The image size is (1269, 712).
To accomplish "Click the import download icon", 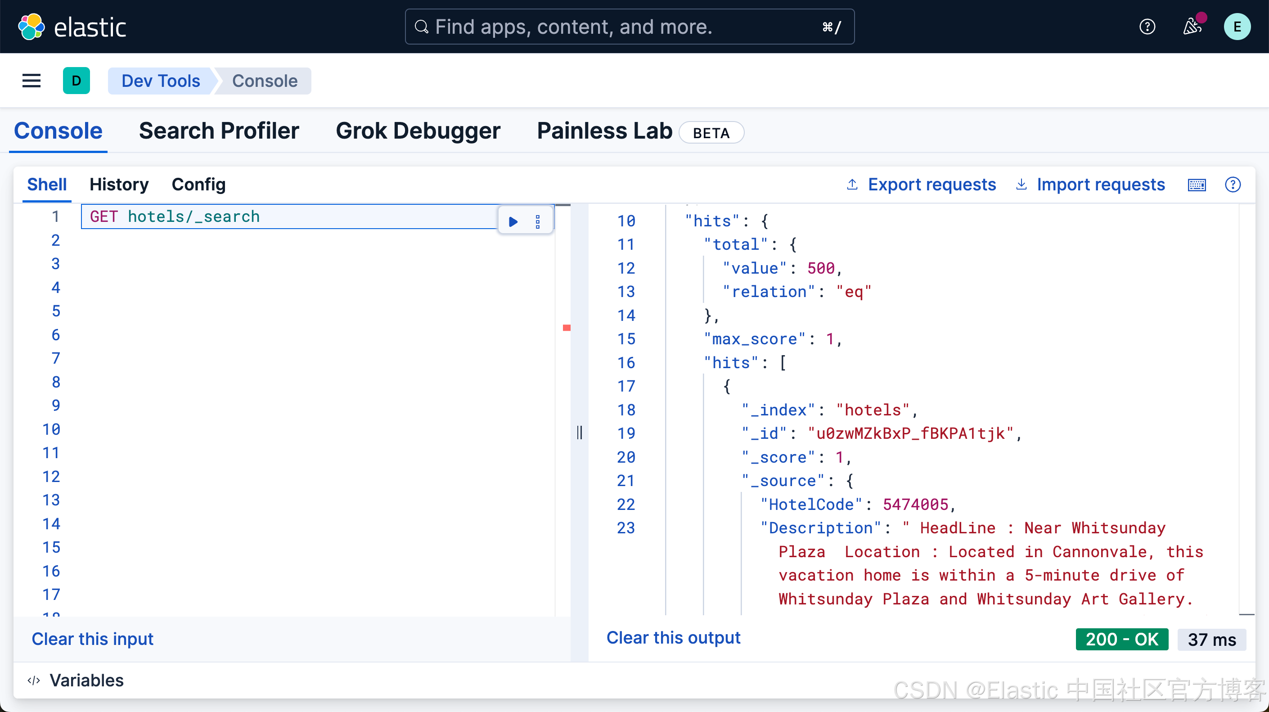I will point(1021,185).
